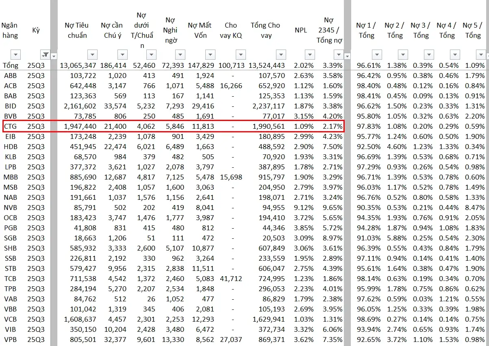The image size is (489, 346).
Task: Select the VPB NPL value 3.62%
Action: (x=304, y=340)
